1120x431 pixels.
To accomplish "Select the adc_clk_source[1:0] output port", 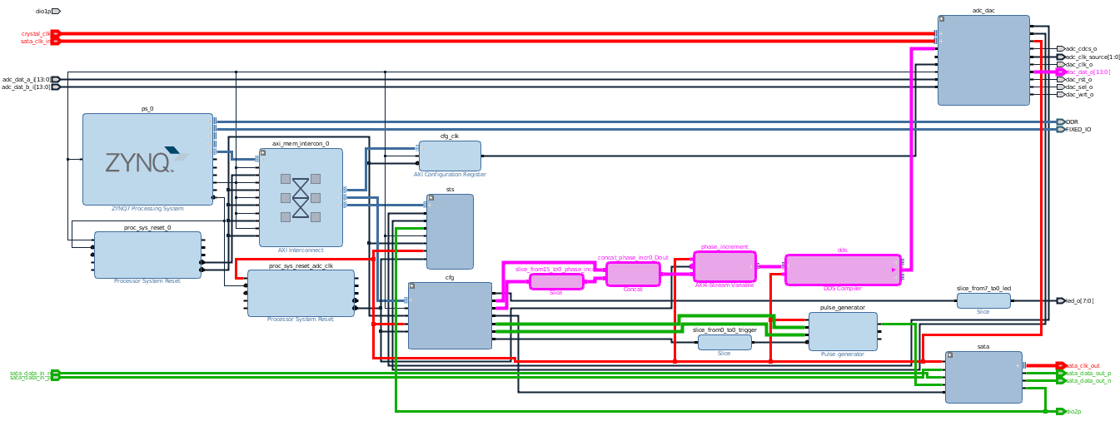I will click(1061, 57).
